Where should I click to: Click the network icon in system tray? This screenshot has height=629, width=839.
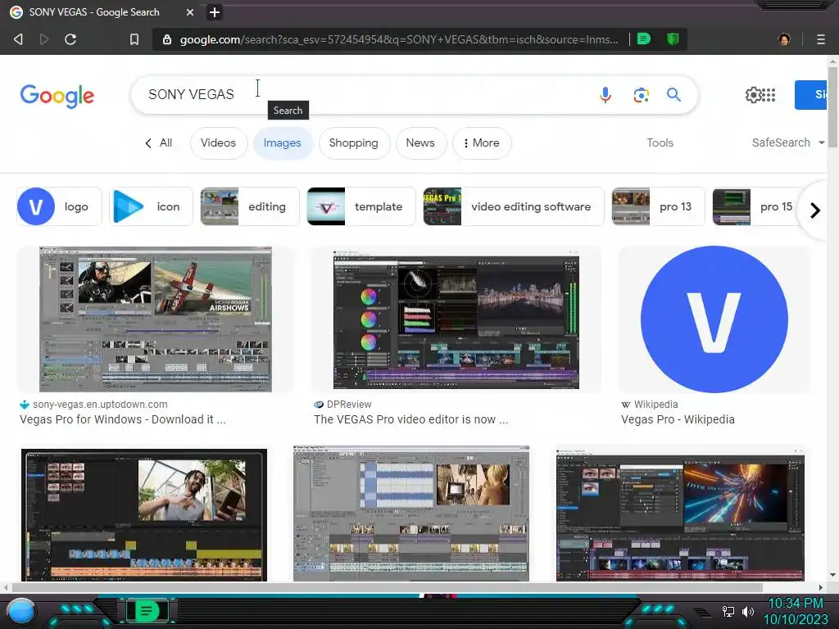(728, 611)
